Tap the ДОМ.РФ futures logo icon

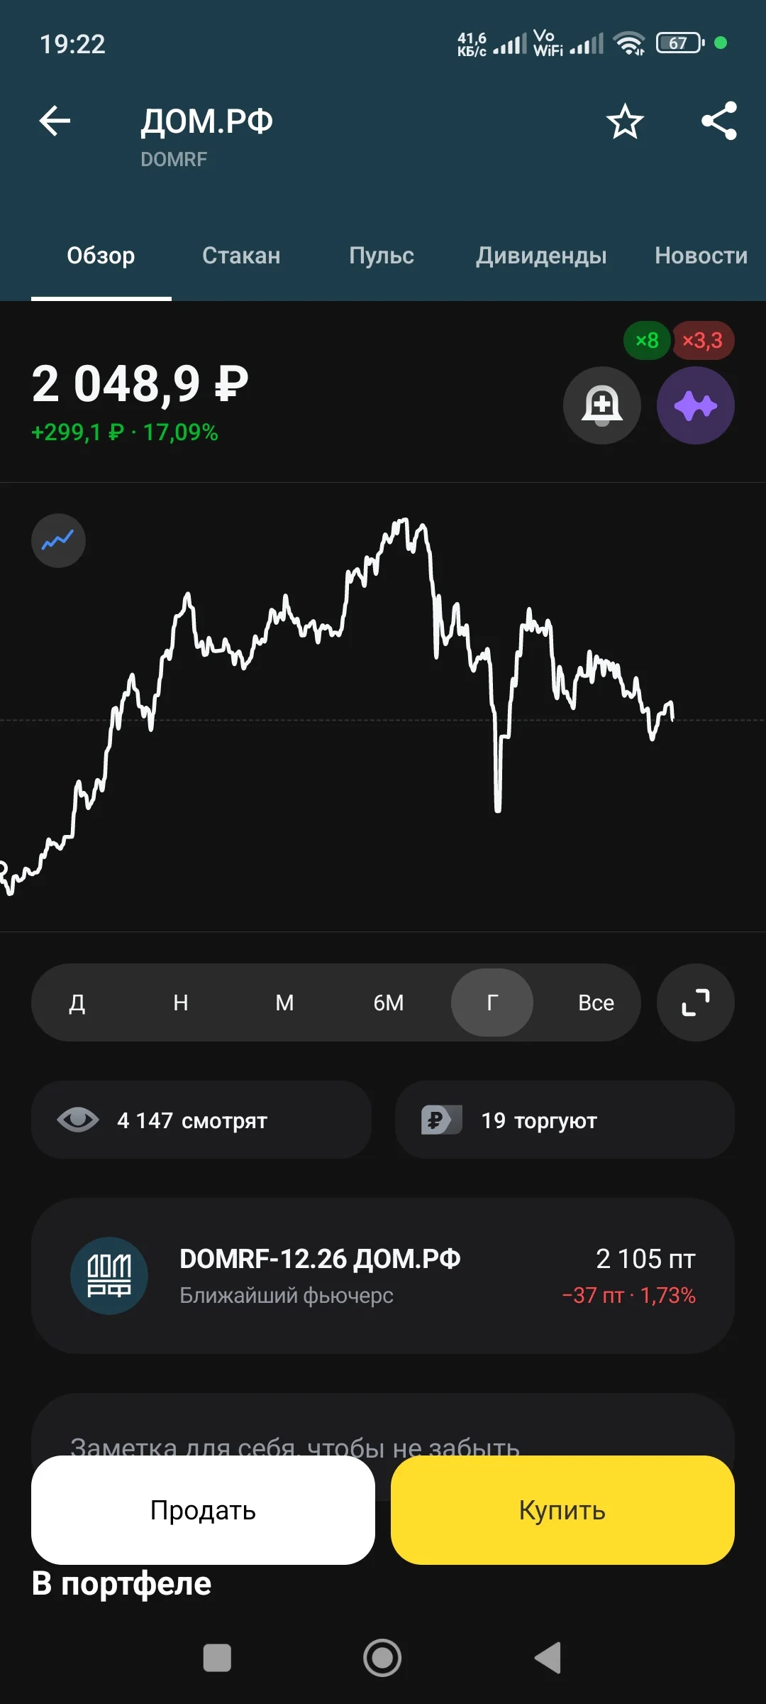(109, 1276)
